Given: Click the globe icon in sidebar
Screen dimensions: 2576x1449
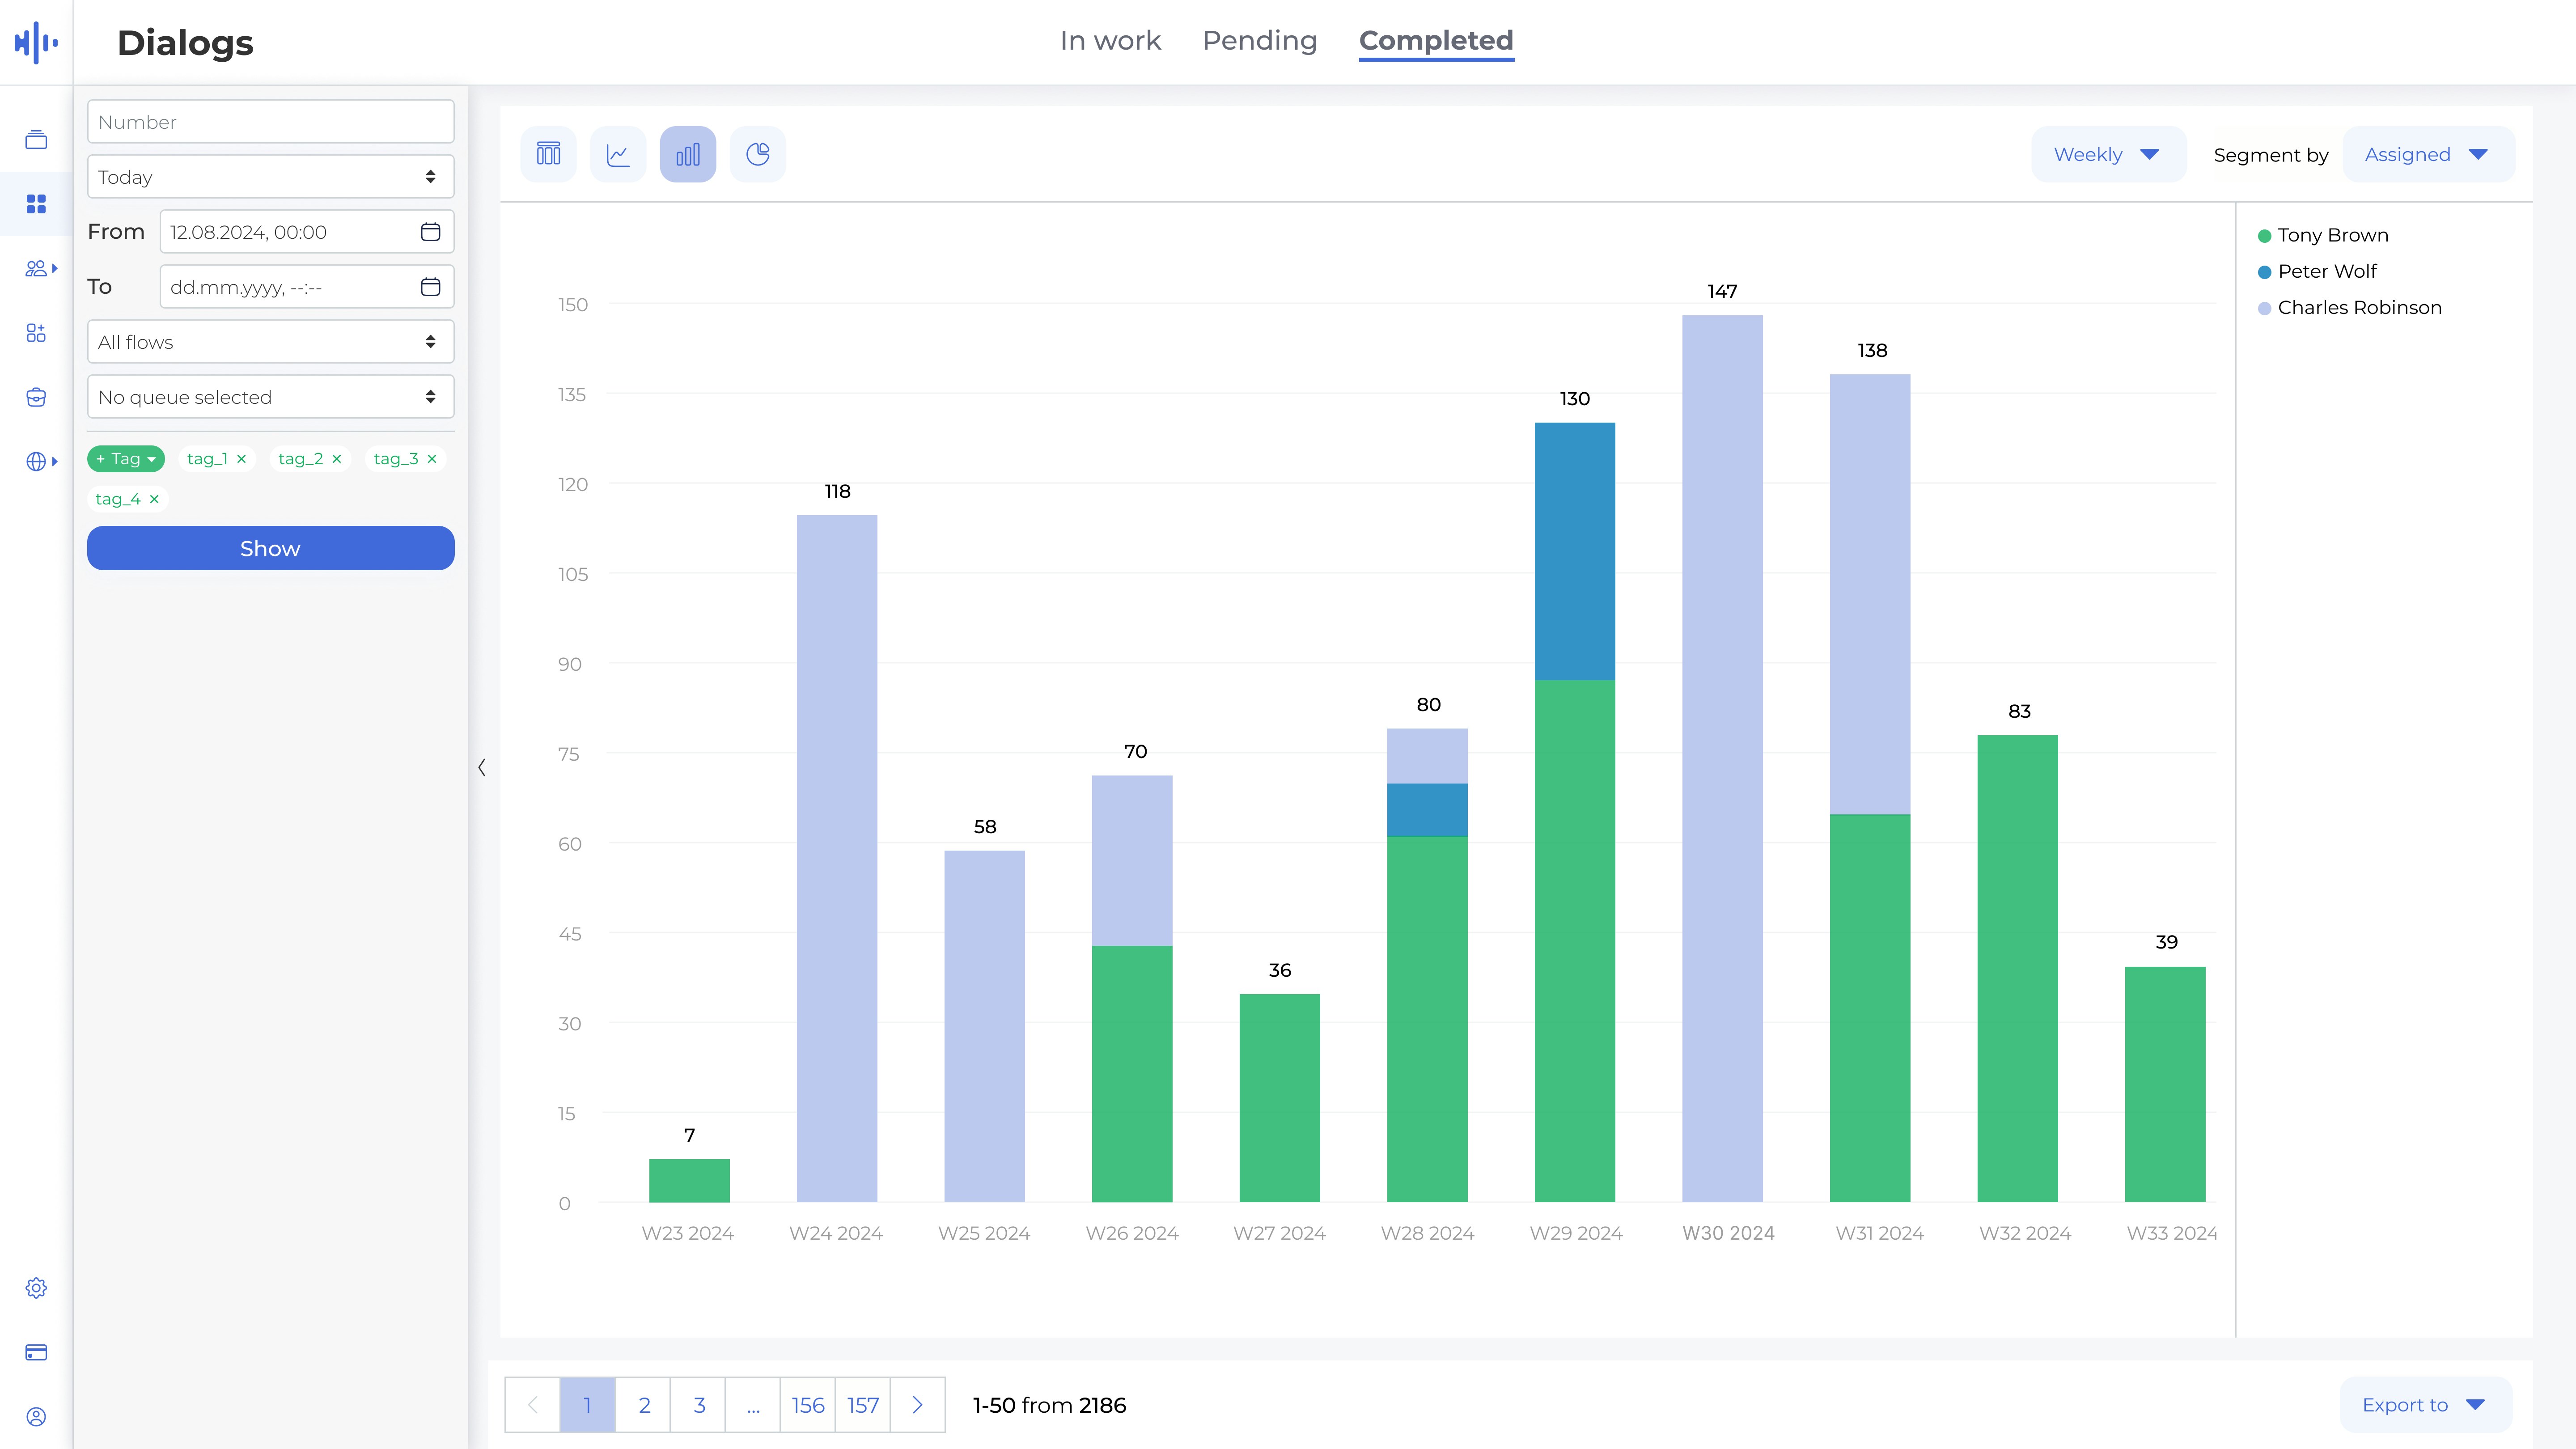Looking at the screenshot, I should [36, 461].
